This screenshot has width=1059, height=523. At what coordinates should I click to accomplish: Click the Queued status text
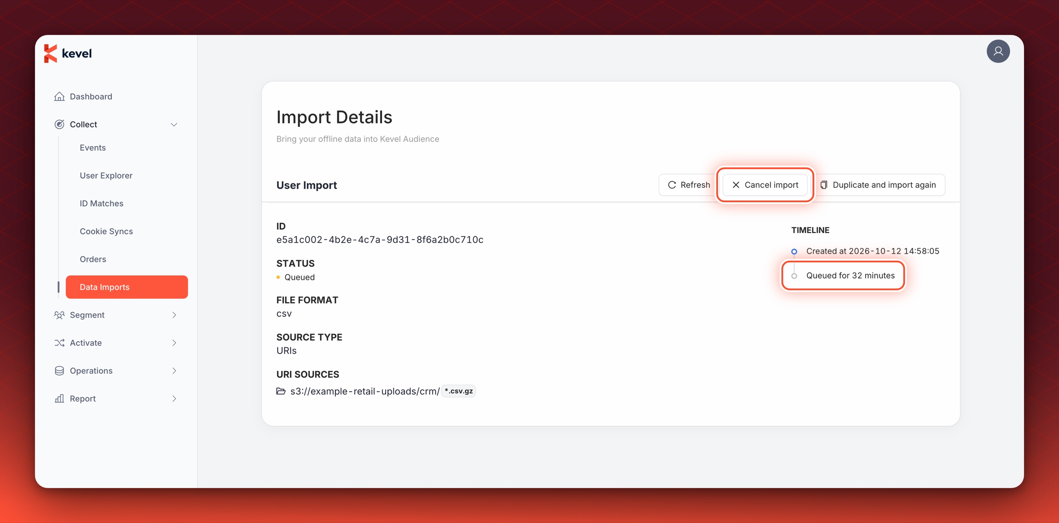click(299, 277)
